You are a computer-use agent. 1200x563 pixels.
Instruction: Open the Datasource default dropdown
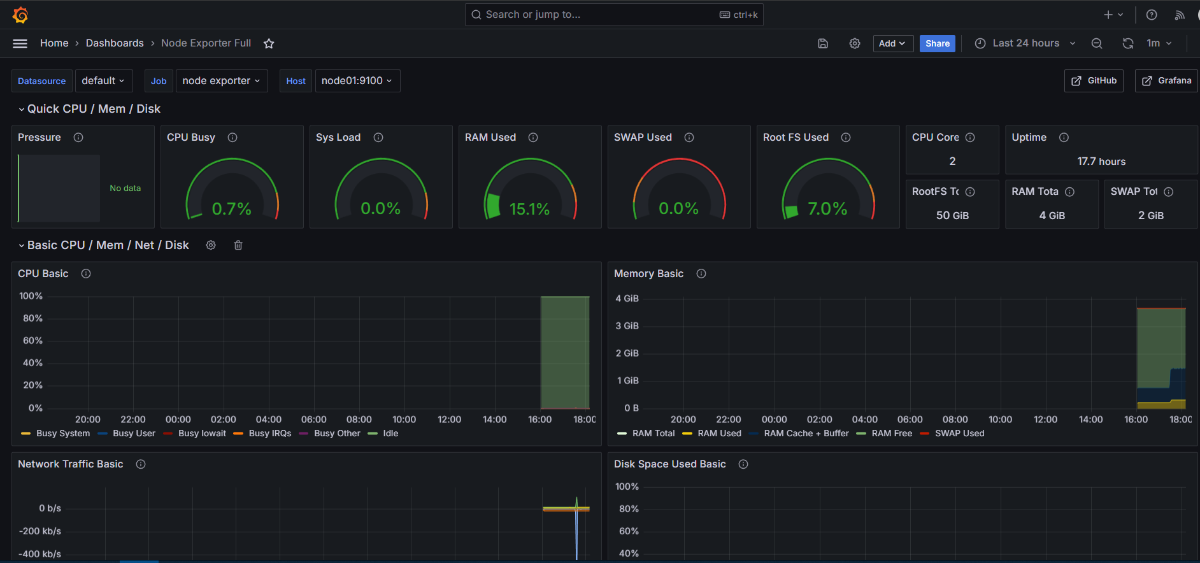104,81
